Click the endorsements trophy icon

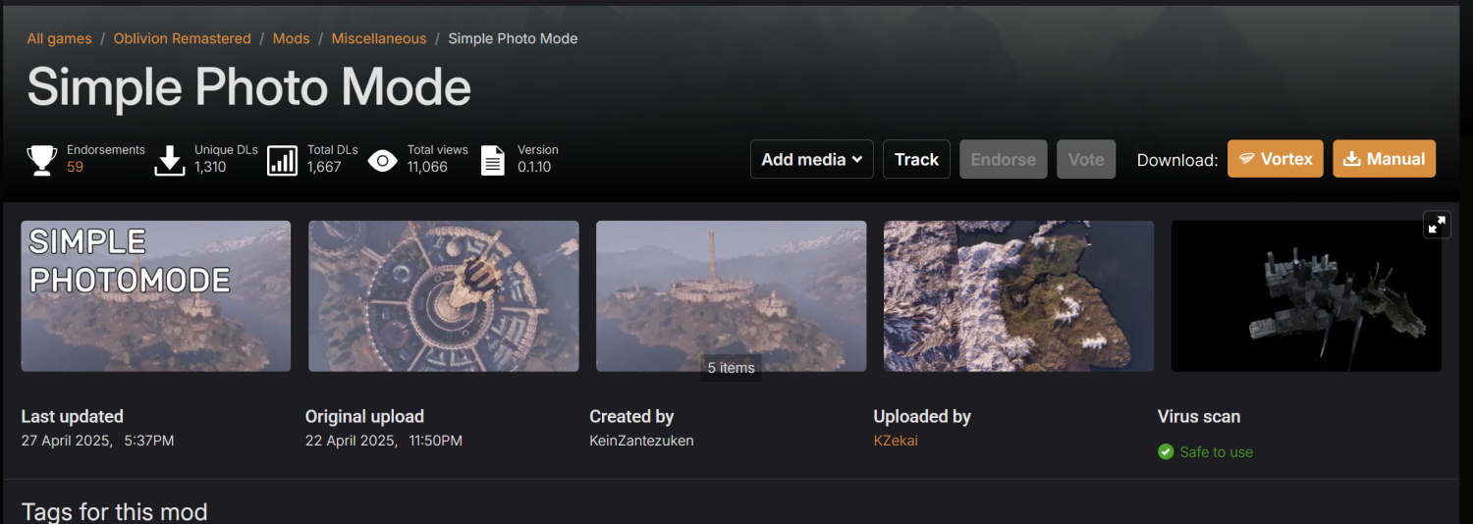pyautogui.click(x=41, y=159)
